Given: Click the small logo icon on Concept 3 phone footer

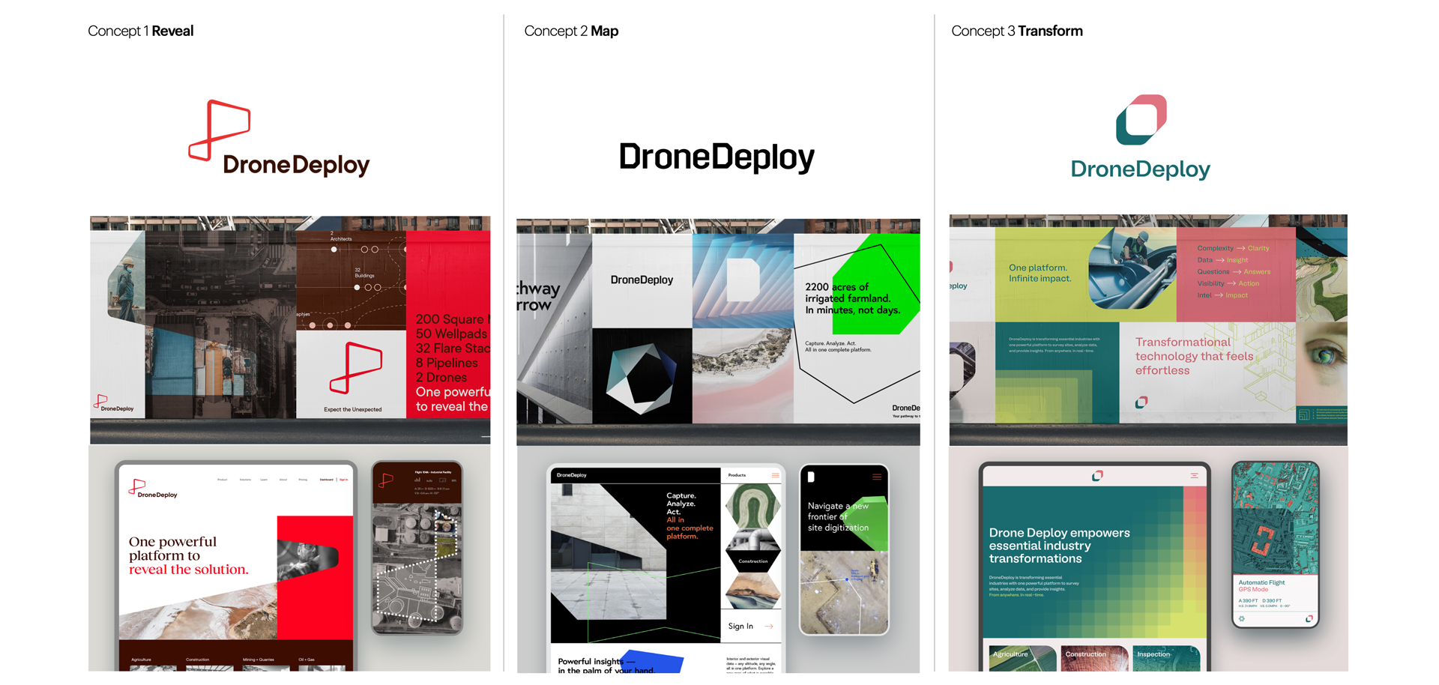Looking at the screenshot, I should click(x=1309, y=618).
